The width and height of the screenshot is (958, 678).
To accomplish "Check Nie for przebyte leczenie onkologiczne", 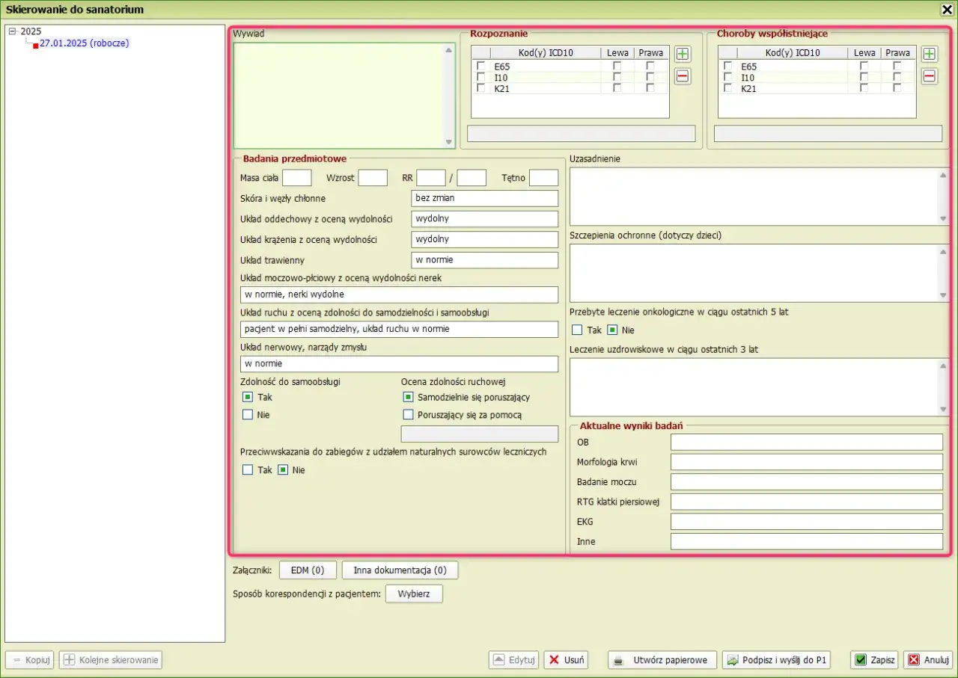I will click(x=612, y=330).
